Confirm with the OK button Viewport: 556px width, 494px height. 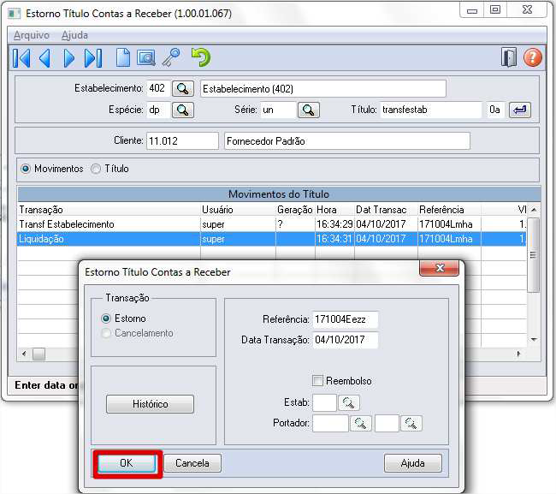(127, 463)
